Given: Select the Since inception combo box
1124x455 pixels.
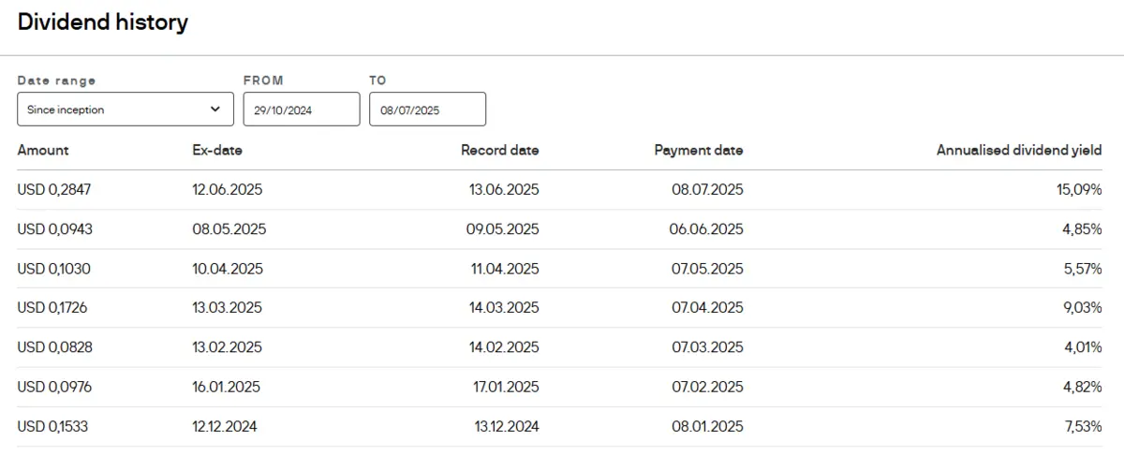Looking at the screenshot, I should [x=126, y=109].
